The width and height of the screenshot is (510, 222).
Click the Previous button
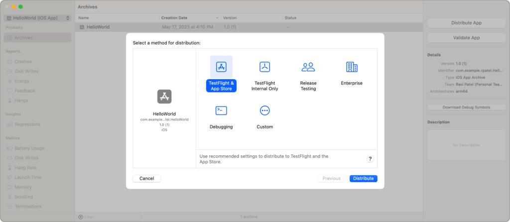pos(331,178)
